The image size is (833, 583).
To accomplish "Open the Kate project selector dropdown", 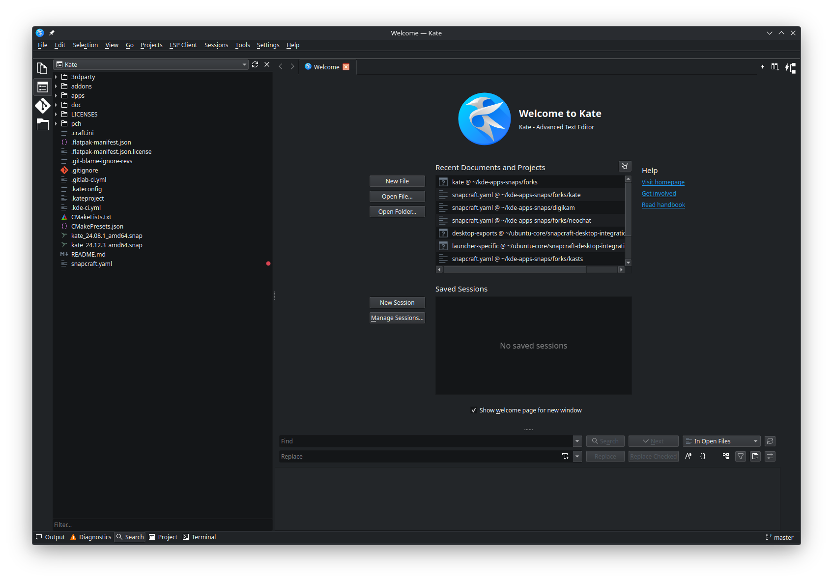I will click(x=151, y=64).
